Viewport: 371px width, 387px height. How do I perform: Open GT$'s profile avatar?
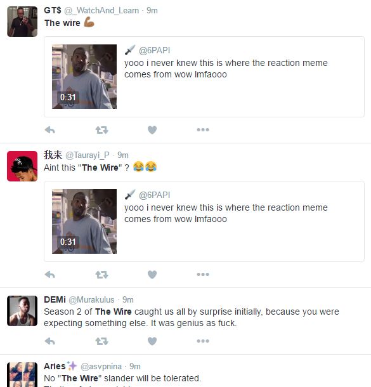tap(22, 22)
